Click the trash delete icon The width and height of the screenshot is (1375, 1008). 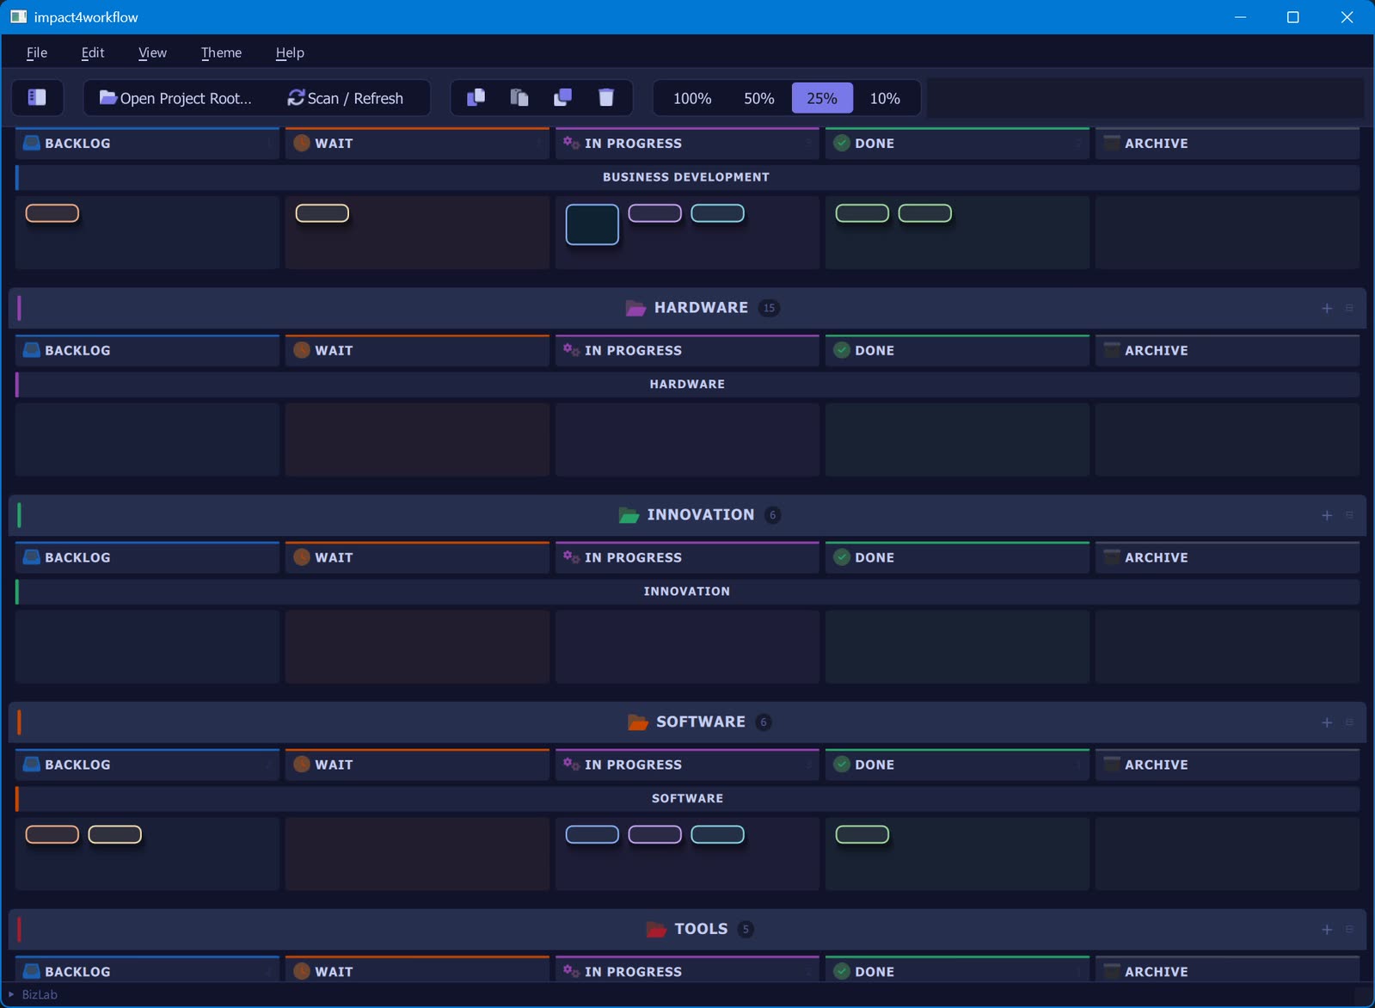click(606, 97)
